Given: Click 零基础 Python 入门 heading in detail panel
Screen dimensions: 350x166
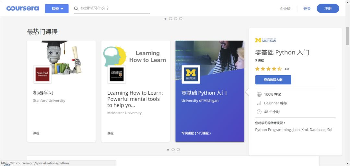Looking at the screenshot, I should coord(282,53).
